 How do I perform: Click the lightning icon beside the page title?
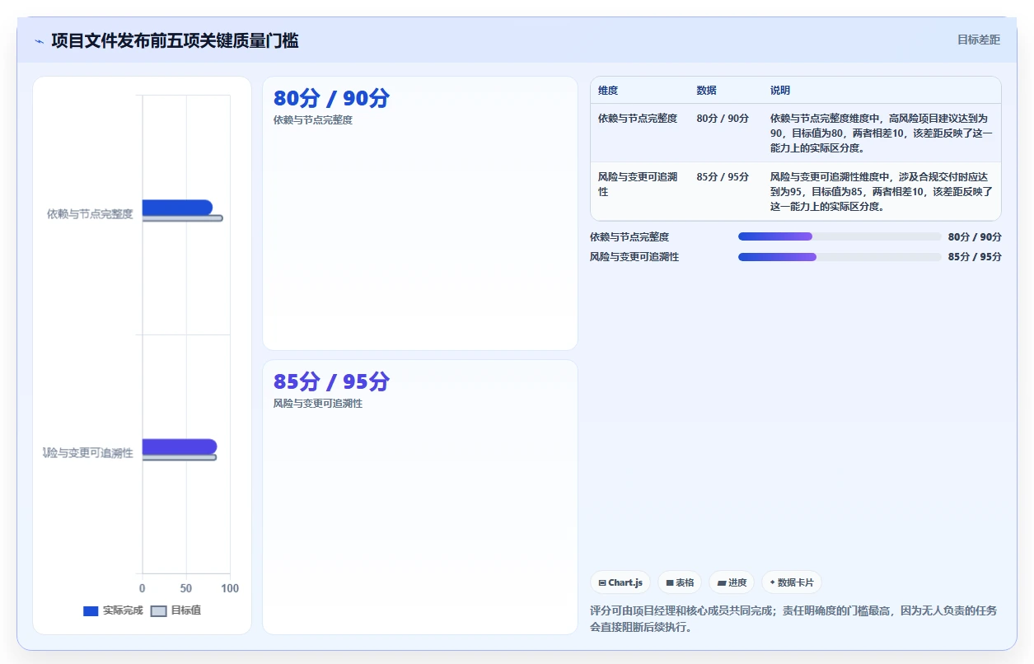coord(39,40)
